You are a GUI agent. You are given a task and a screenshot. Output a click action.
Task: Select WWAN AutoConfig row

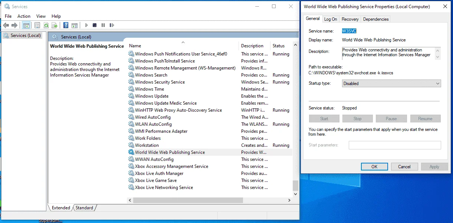[210, 159]
